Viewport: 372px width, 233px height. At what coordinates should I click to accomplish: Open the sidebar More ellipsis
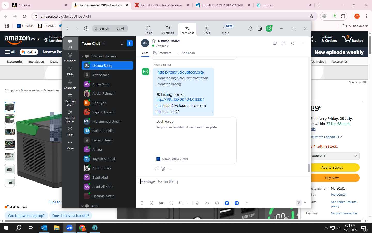pyautogui.click(x=70, y=145)
